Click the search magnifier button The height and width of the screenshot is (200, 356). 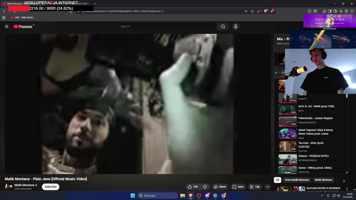click(x=223, y=26)
